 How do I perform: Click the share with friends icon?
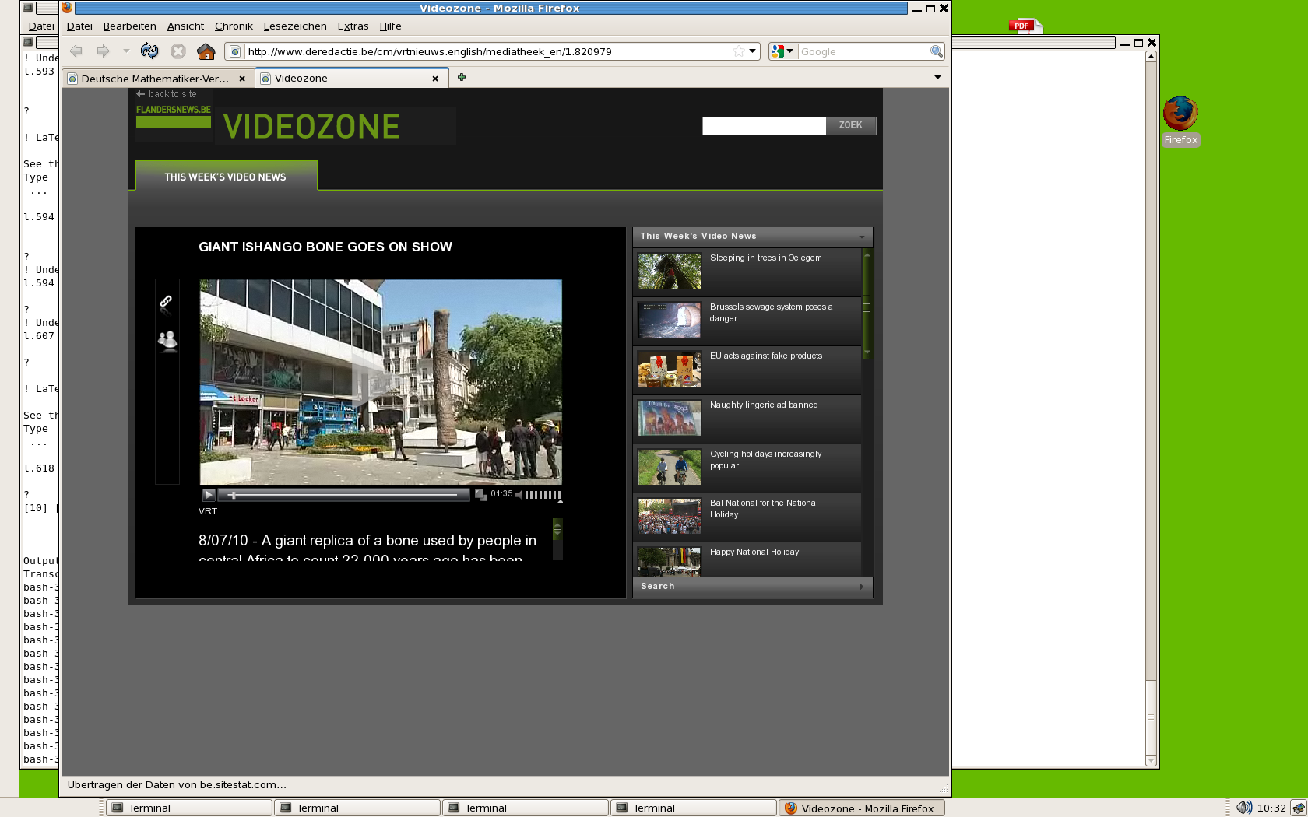point(167,340)
